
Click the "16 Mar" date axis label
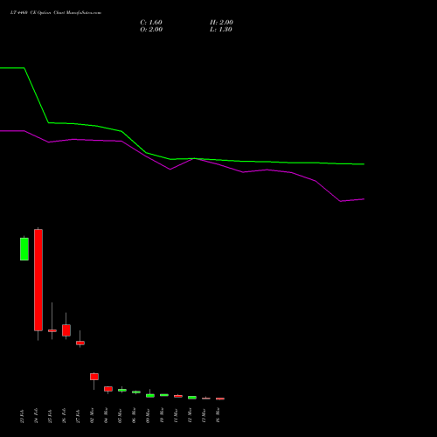click(218, 415)
